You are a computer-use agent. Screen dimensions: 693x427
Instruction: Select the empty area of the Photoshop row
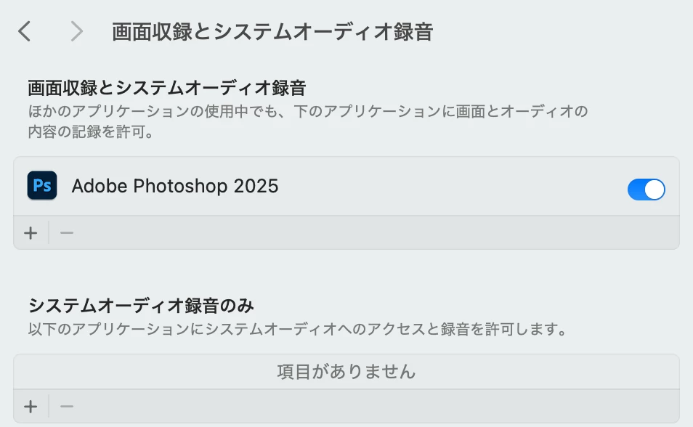451,186
